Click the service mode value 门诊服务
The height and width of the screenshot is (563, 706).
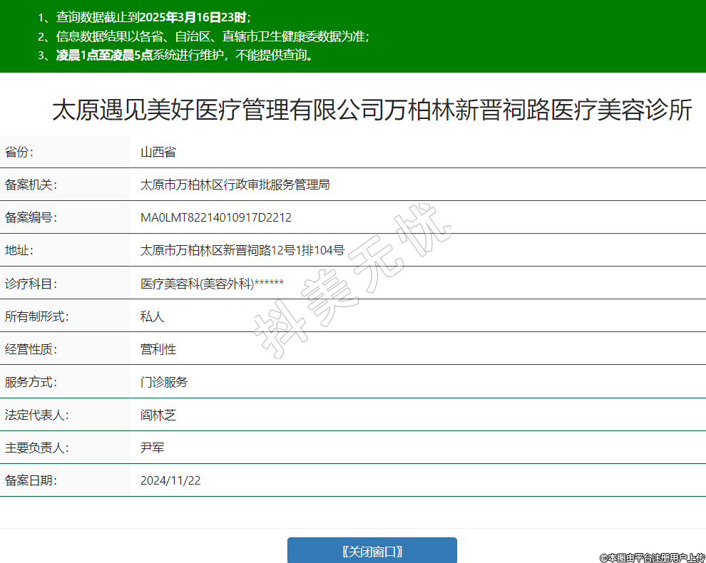pyautogui.click(x=164, y=382)
